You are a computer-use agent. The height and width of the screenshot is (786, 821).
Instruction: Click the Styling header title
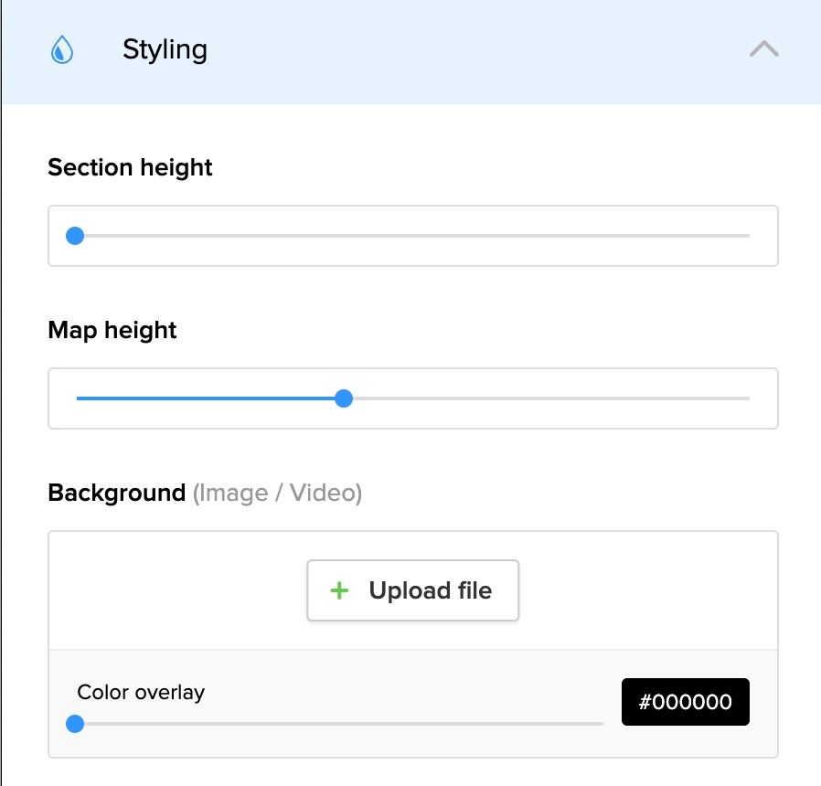click(165, 49)
